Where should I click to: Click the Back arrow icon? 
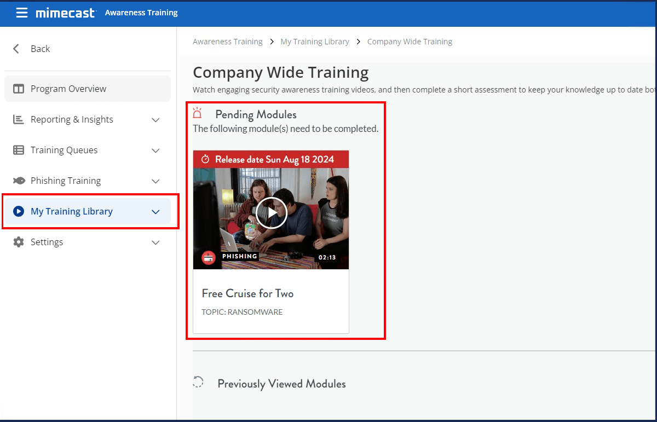pyautogui.click(x=16, y=49)
